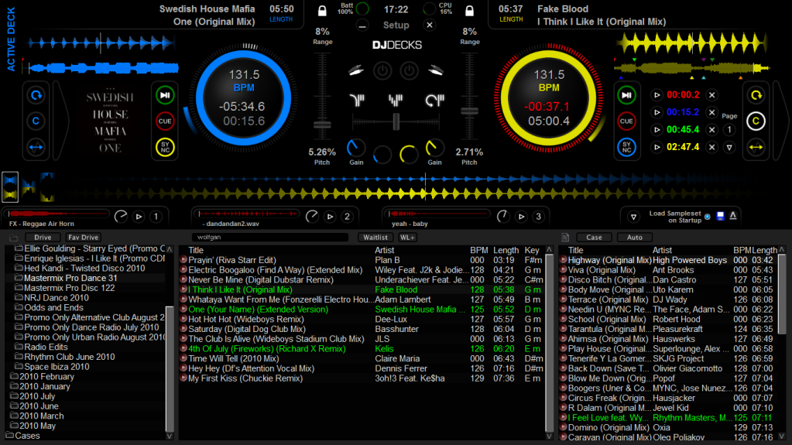
Task: Click sample slot number 1 button
Action: click(156, 217)
